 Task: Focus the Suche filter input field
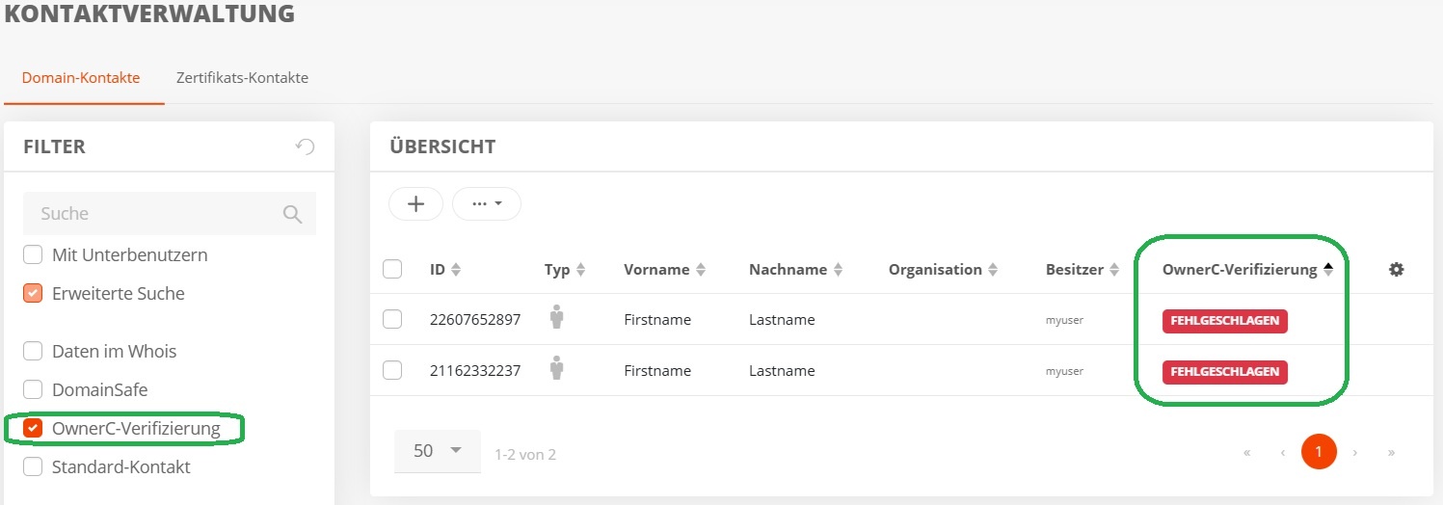[x=170, y=214]
